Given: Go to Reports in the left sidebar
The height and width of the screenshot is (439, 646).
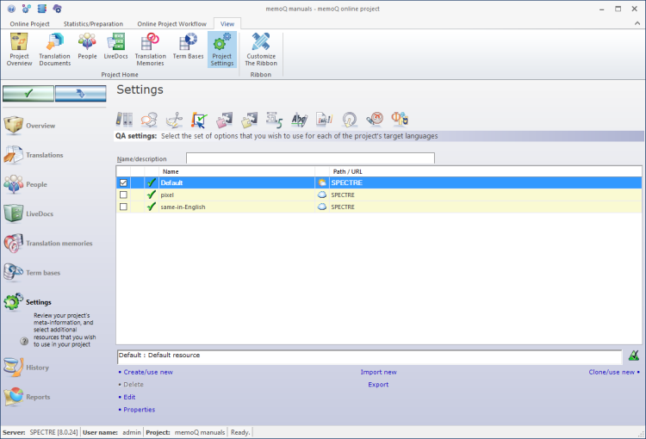Looking at the screenshot, I should click(x=38, y=398).
